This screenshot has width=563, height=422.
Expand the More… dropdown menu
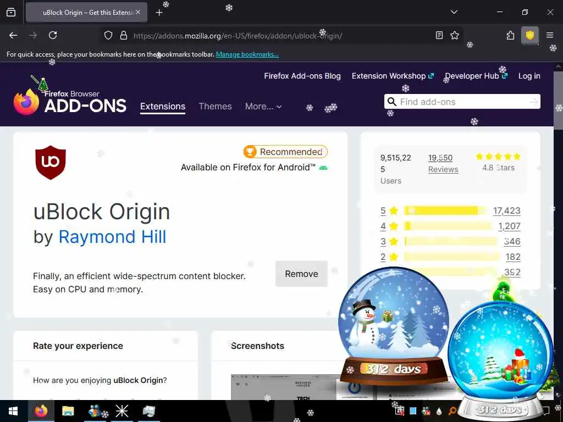[x=263, y=106]
